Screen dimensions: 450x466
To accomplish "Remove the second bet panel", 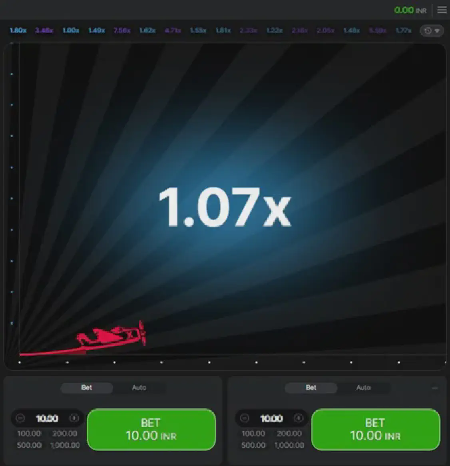I will coord(435,388).
